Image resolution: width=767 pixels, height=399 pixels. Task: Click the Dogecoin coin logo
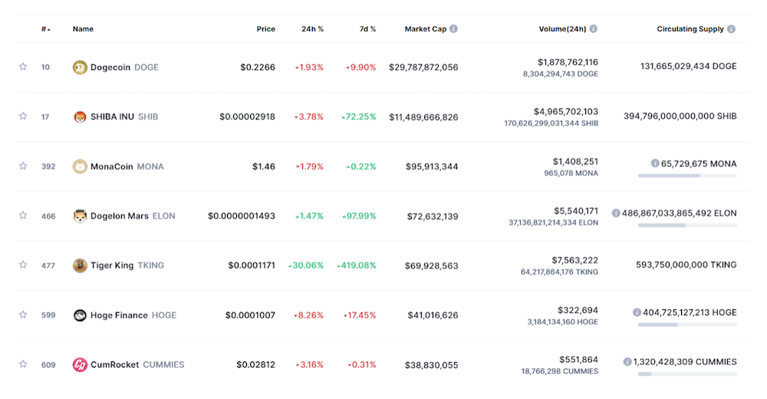[80, 67]
